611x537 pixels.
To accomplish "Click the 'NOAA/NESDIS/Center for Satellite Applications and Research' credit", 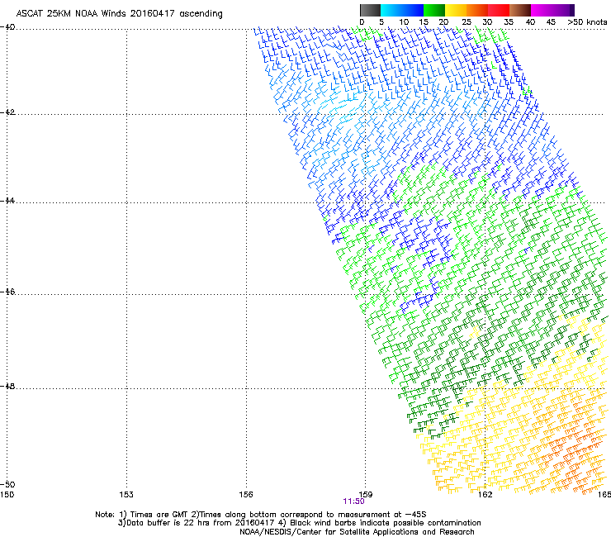I will tap(357, 532).
